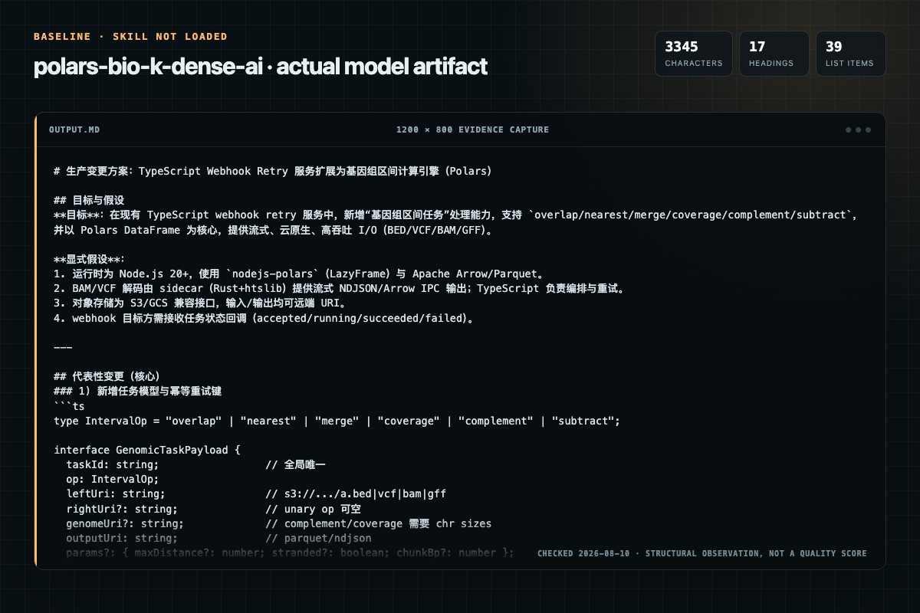Click the 3345 characters stat card

tap(694, 54)
